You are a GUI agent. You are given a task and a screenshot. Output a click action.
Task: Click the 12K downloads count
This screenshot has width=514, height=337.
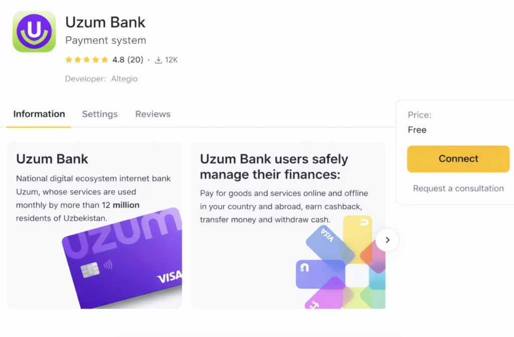point(172,60)
